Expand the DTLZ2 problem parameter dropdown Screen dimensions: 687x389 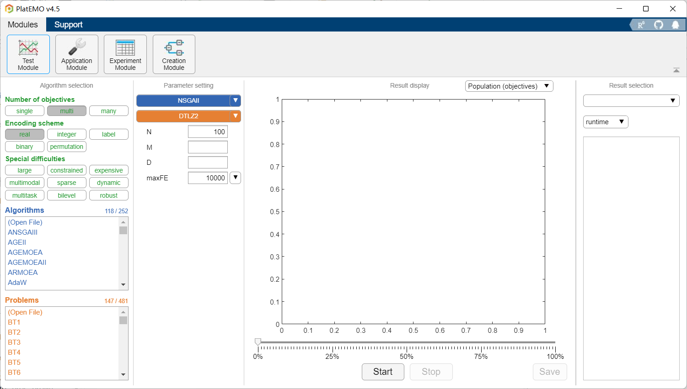coord(236,116)
